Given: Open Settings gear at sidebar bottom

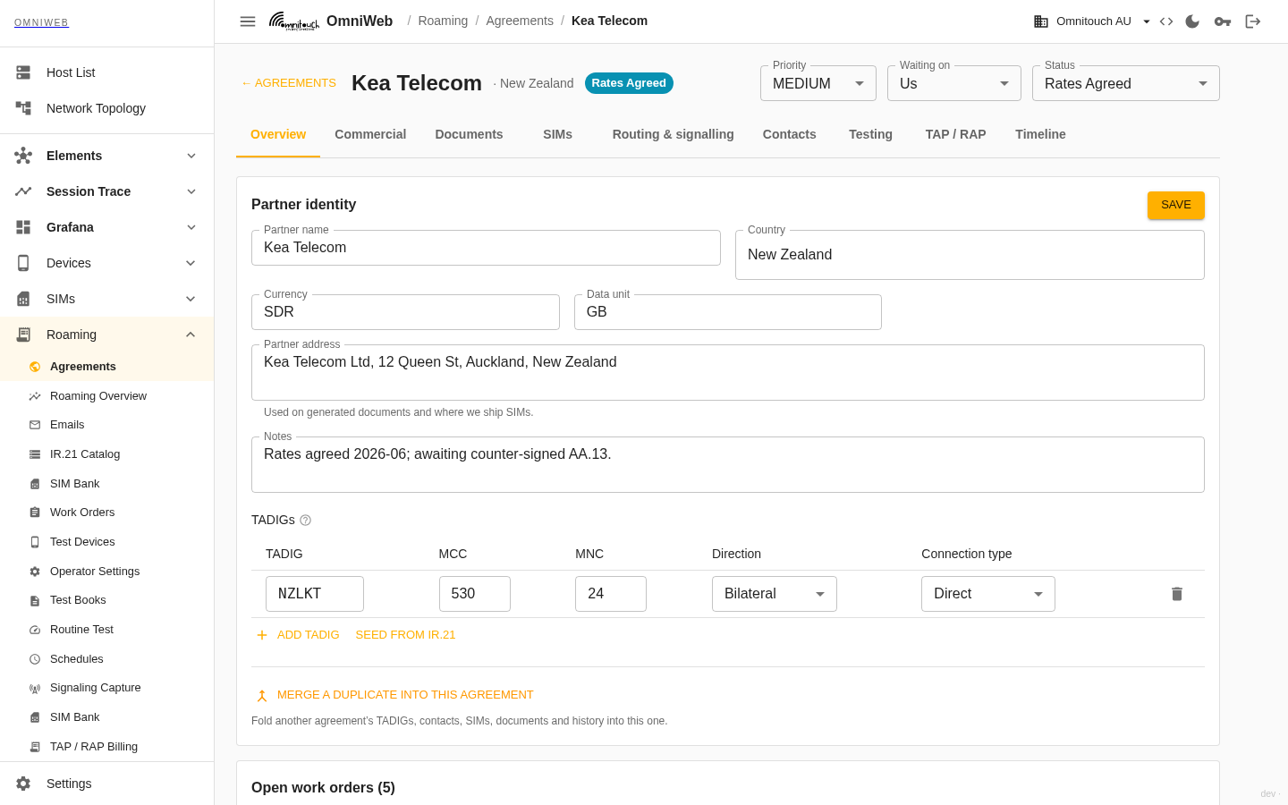Looking at the screenshot, I should click(23, 784).
